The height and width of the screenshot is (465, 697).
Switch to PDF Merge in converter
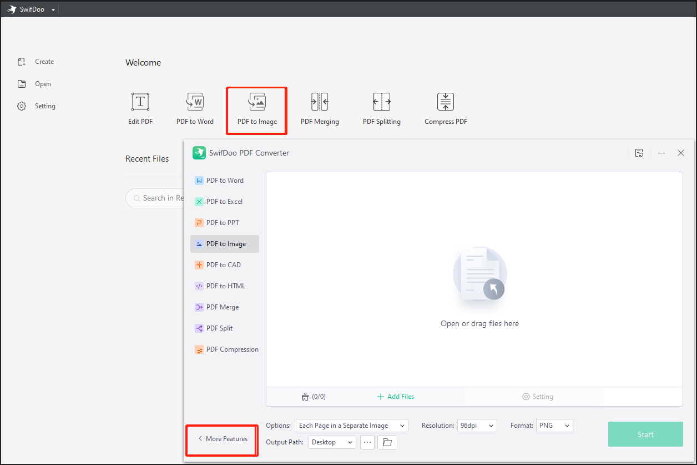point(225,307)
